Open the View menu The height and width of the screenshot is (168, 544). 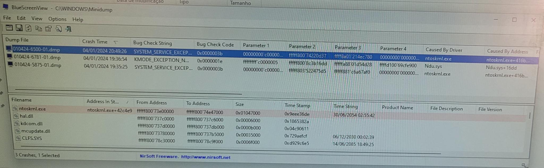pyautogui.click(x=37, y=19)
